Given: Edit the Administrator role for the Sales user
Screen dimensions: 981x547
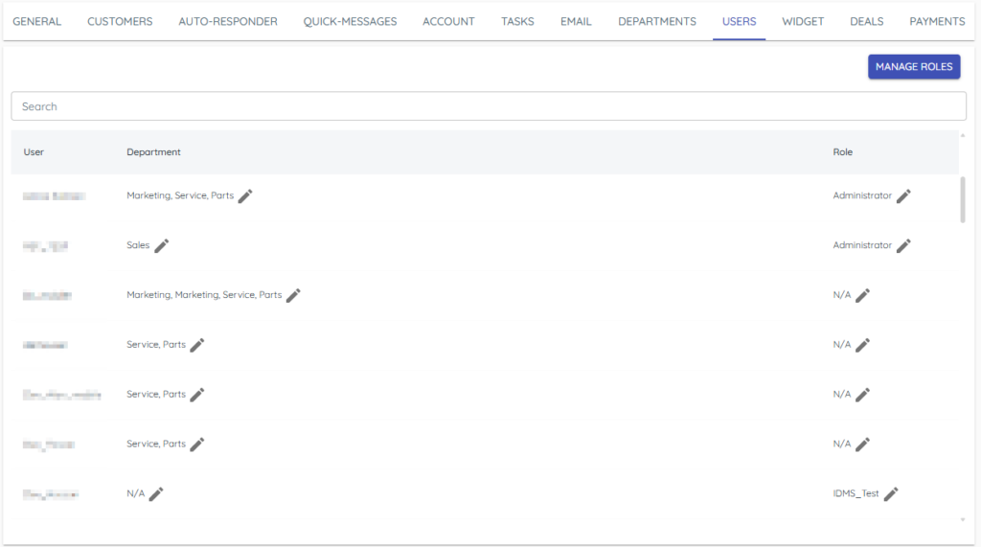Looking at the screenshot, I should 903,245.
